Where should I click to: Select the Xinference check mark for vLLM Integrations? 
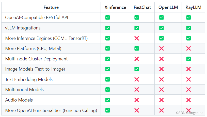tap(107, 28)
